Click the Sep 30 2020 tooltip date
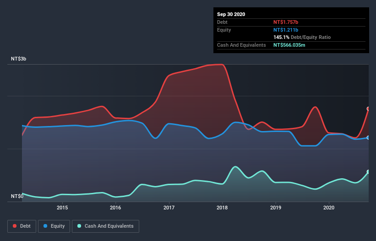Image resolution: width=376 pixels, height=241 pixels. [x=231, y=14]
